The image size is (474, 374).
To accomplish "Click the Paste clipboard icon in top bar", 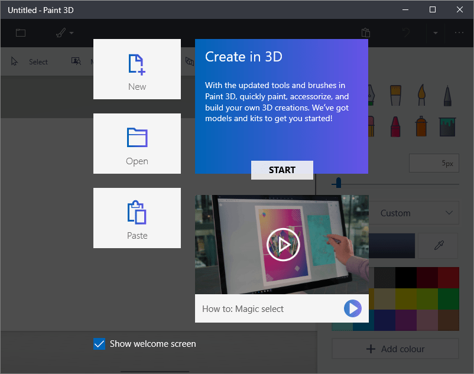I will point(366,32).
